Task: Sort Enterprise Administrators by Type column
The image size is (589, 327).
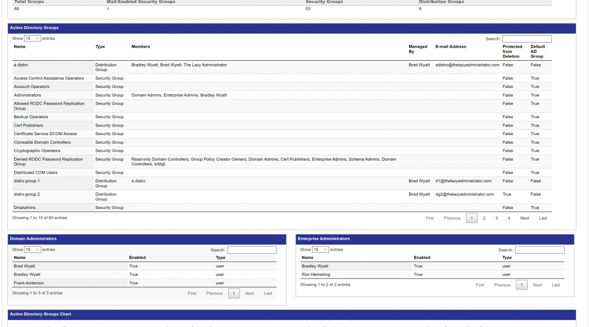Action: (x=507, y=258)
